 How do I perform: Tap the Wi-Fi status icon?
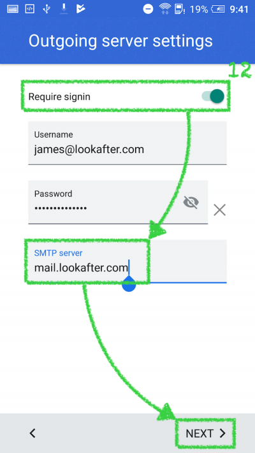(x=165, y=10)
